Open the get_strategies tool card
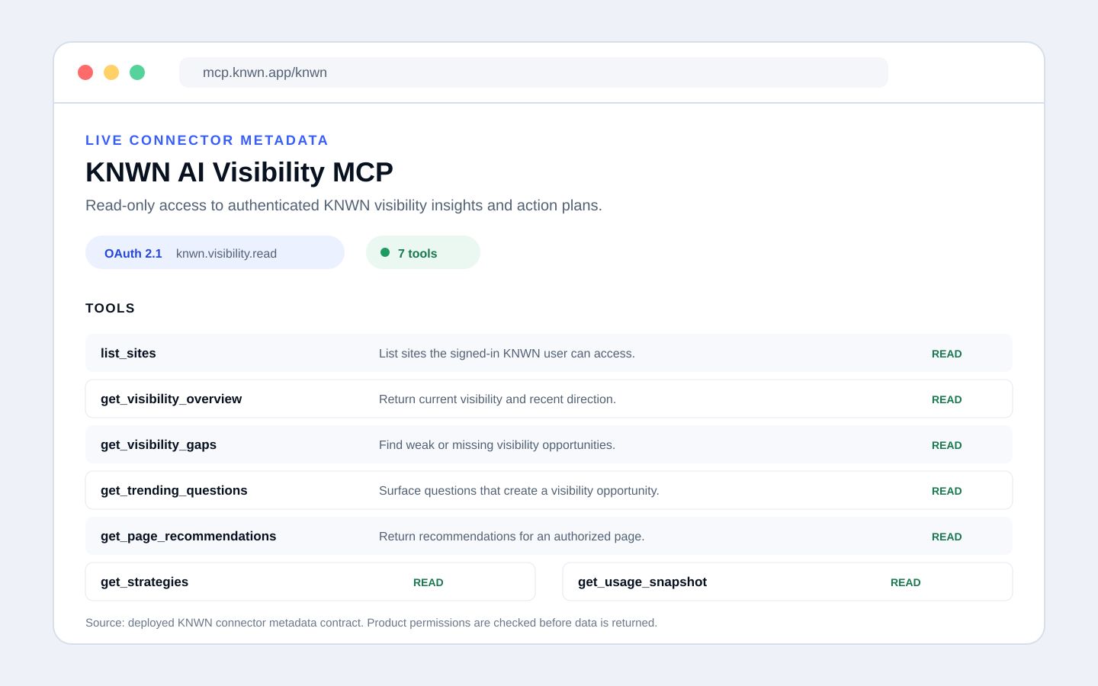 pyautogui.click(x=310, y=582)
